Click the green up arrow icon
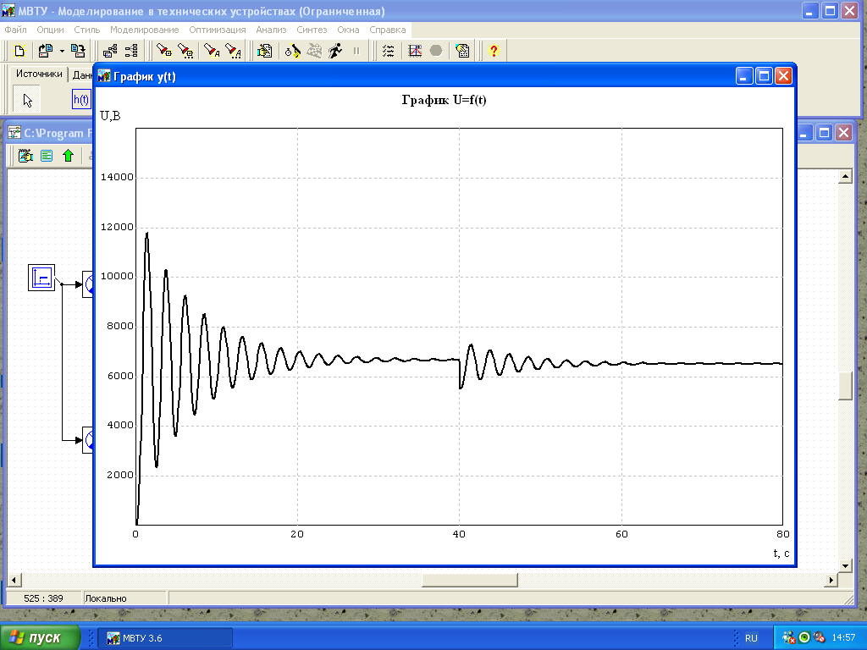867x650 pixels. (x=68, y=156)
